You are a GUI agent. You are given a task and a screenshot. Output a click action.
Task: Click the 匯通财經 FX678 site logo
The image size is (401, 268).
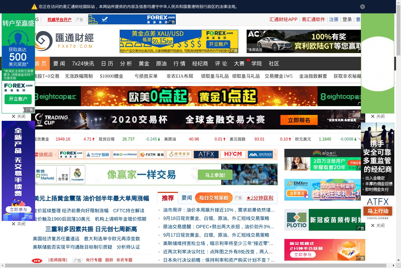(64, 41)
